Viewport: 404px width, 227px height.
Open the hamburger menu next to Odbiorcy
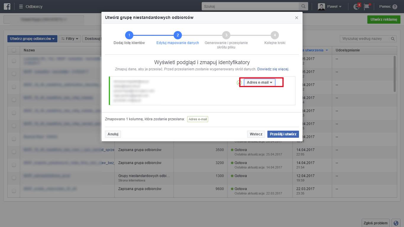(21, 7)
